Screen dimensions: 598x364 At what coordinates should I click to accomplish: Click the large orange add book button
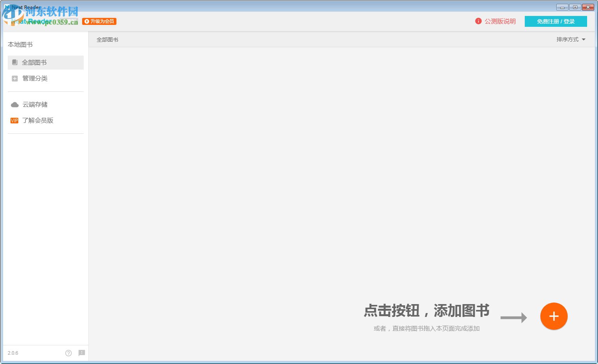click(554, 316)
